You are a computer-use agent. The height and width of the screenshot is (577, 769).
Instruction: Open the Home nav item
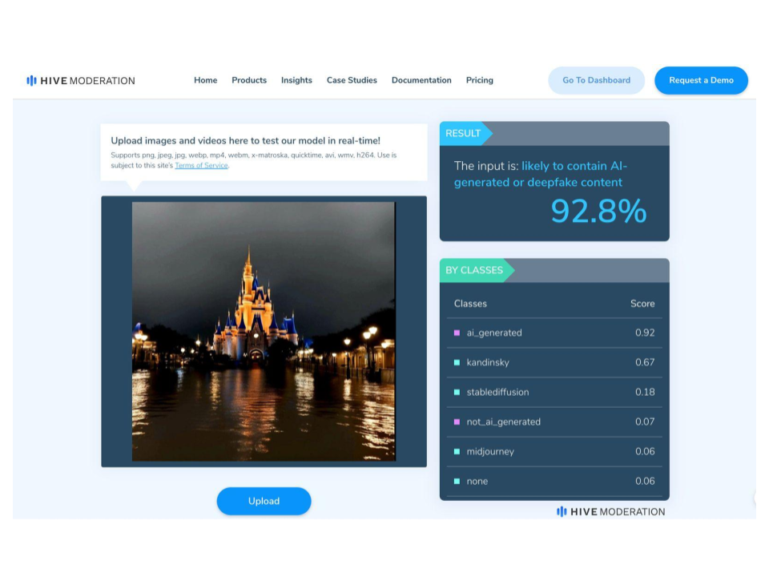[x=206, y=80]
